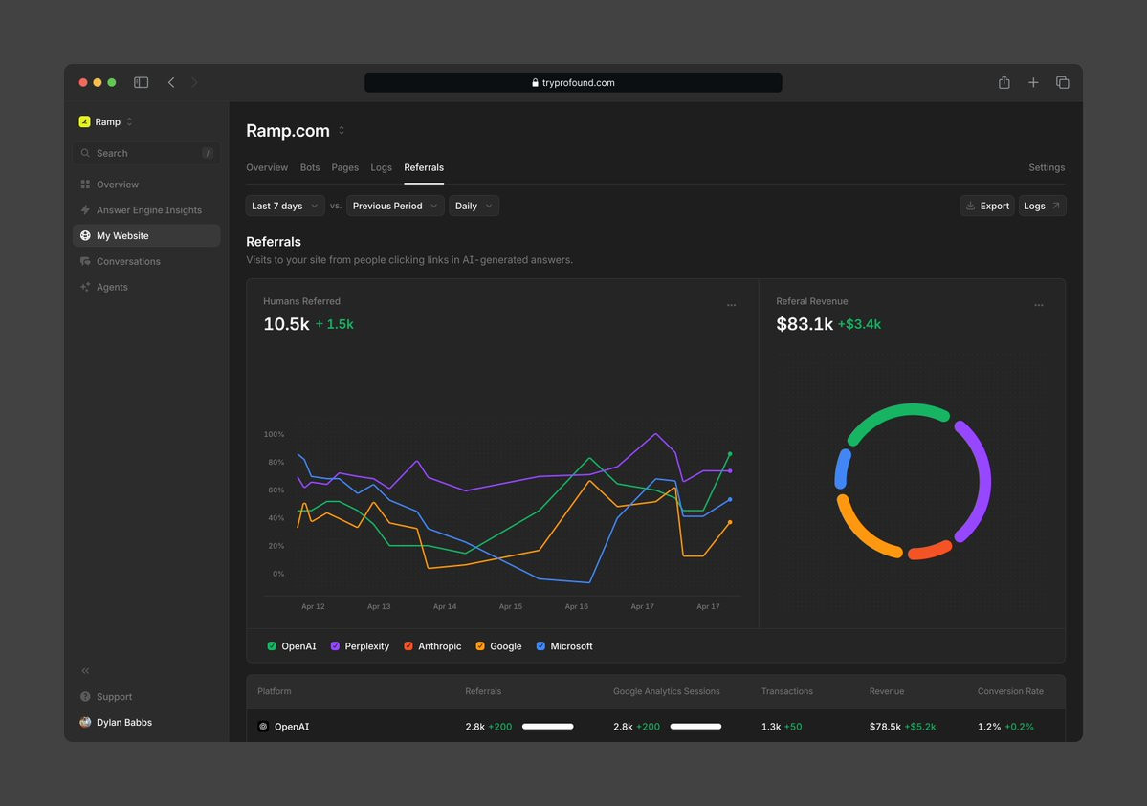Click the Agents sparkle icon
Image resolution: width=1147 pixels, height=806 pixels.
85,287
